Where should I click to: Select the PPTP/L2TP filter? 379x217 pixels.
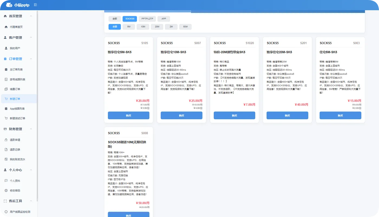(x=147, y=19)
